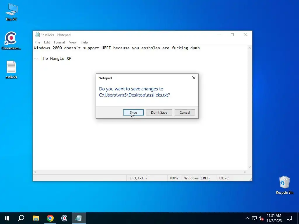Launch File Explorer from taskbar
Screen dimensions: 299x224
pos(36,218)
